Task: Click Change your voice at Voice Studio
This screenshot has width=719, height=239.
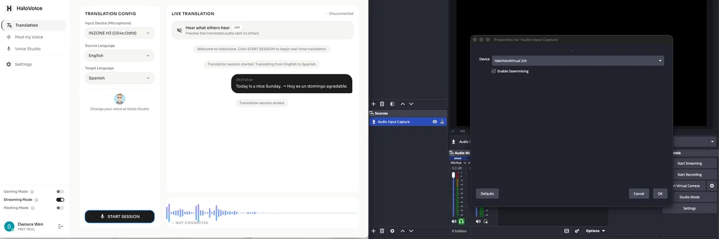Action: pos(120,109)
